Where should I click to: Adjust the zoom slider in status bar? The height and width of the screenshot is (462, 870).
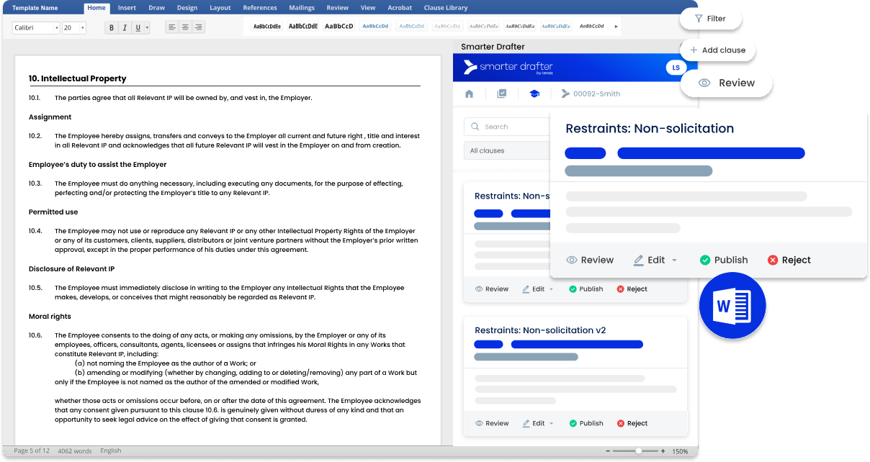pyautogui.click(x=638, y=450)
